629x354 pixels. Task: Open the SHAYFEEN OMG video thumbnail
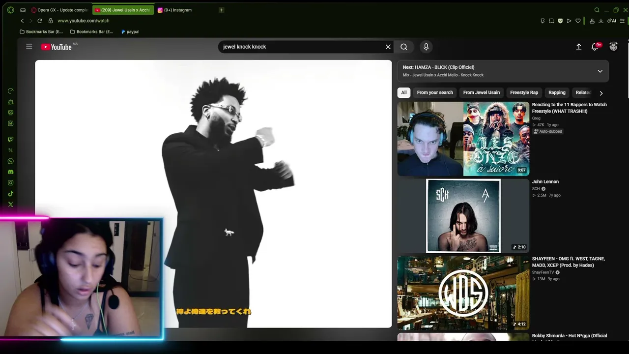point(463,293)
